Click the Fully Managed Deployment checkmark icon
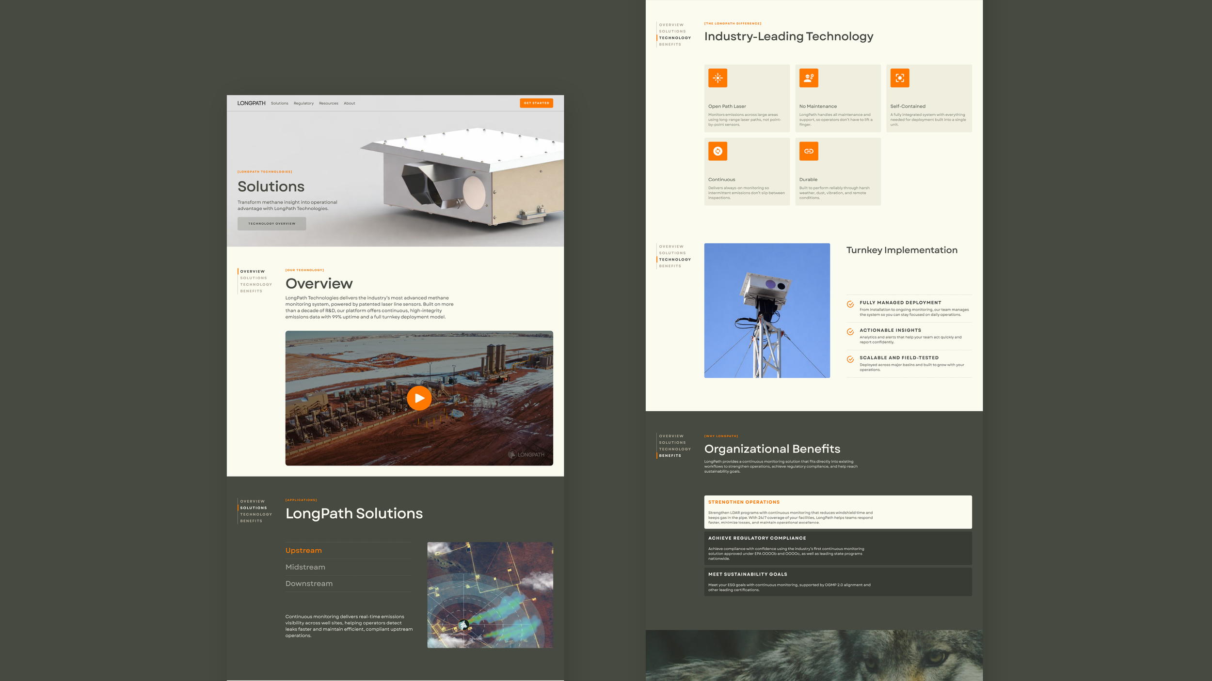Screen dimensions: 1212x681 (850, 304)
